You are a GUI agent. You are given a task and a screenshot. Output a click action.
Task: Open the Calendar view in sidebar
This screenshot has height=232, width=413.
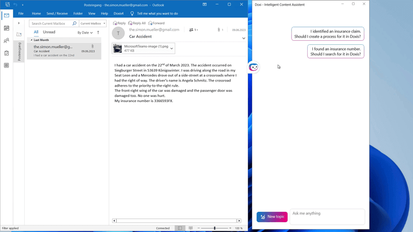tap(6, 28)
